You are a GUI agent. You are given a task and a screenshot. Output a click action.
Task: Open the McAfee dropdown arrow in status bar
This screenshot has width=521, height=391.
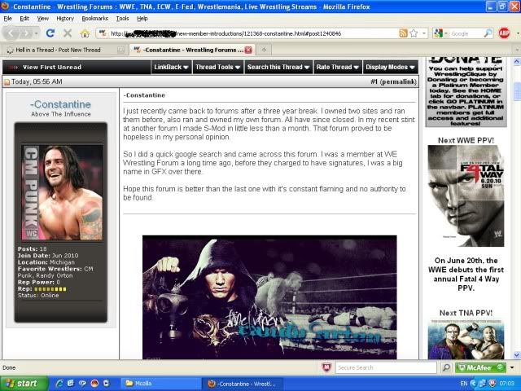[x=512, y=367]
